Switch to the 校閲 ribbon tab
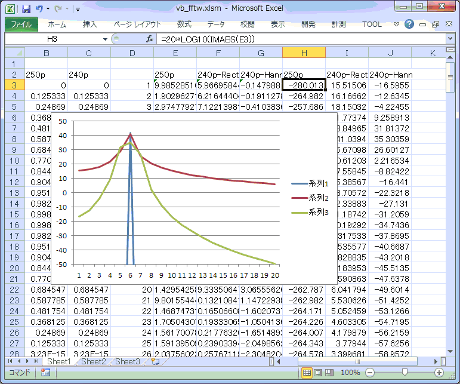Screen dimensions: 460x384 [x=248, y=24]
